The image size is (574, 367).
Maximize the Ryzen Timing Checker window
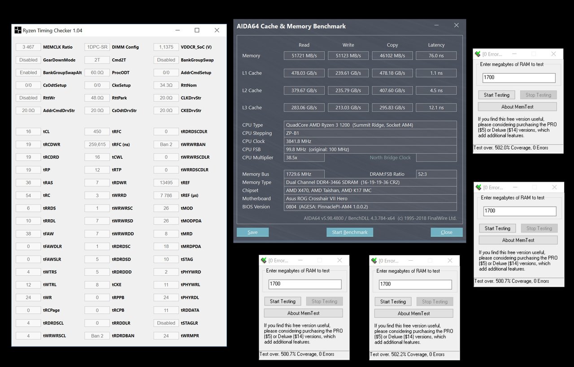coord(197,31)
